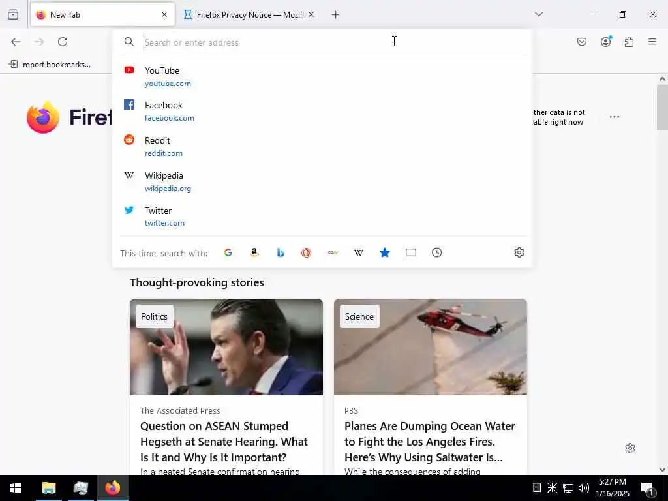Open the Extensions puzzle icon

click(x=629, y=42)
